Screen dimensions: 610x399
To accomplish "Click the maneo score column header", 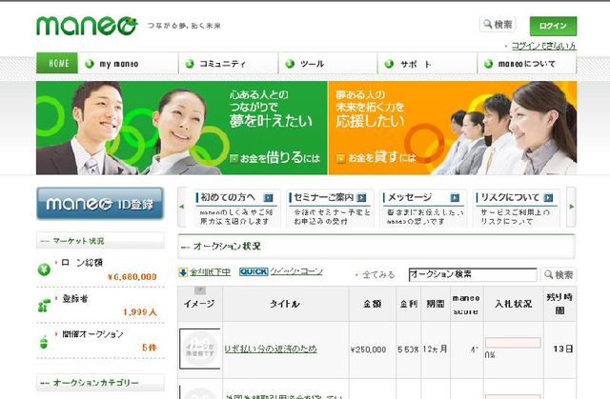I will coord(466,304).
